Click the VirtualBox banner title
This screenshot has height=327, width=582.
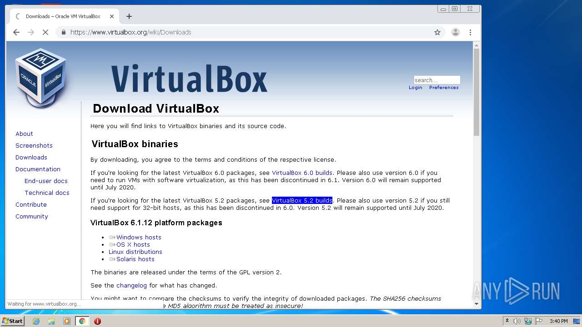pos(189,79)
